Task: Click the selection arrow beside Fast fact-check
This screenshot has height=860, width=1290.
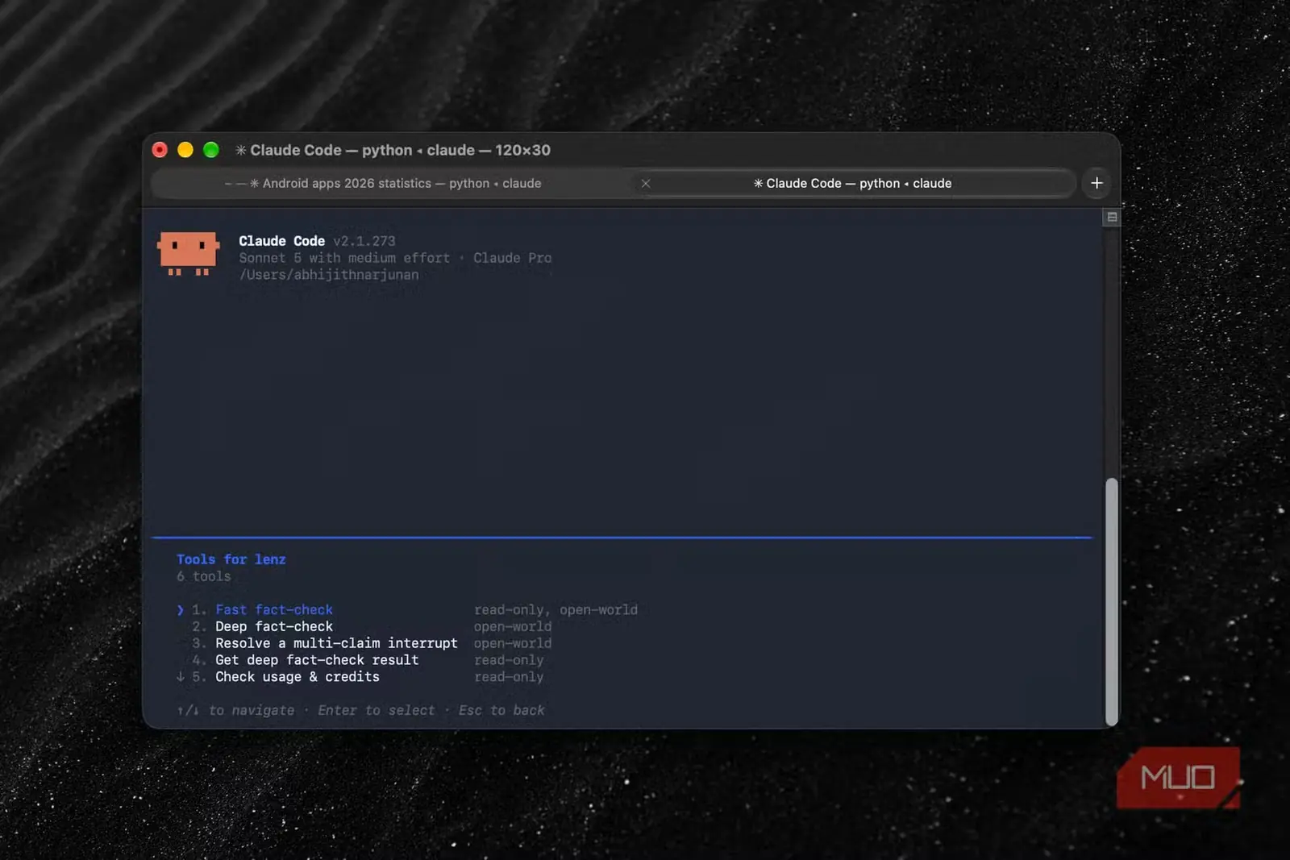Action: [181, 610]
